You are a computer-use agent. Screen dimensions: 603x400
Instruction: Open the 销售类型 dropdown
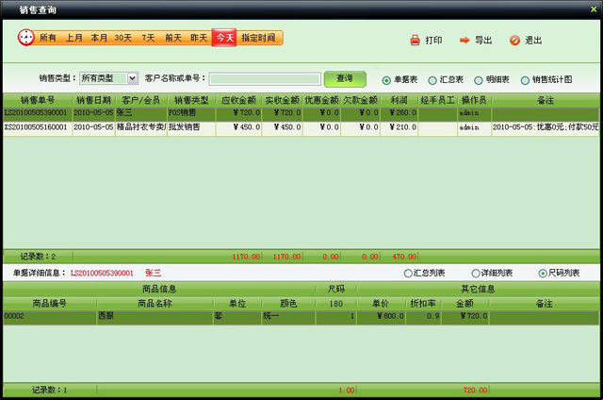click(132, 78)
